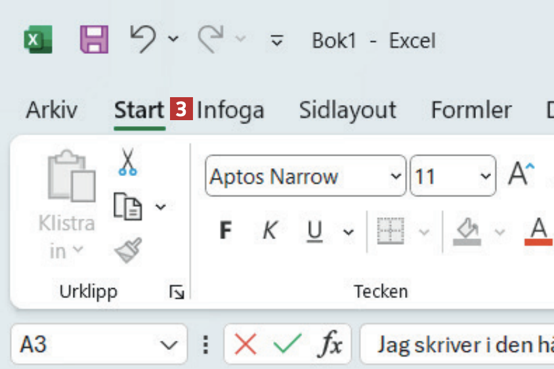Confirm entry with the green checkmark
The width and height of the screenshot is (554, 369).
tap(288, 344)
